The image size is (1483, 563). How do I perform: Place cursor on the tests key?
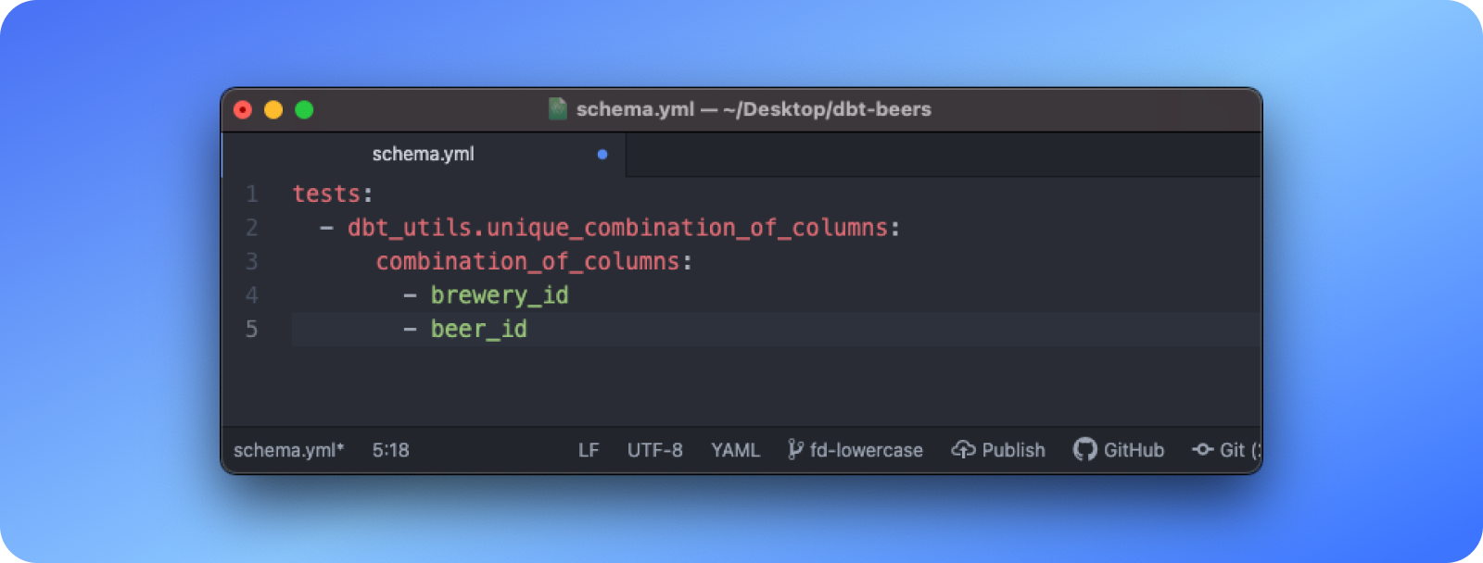326,194
